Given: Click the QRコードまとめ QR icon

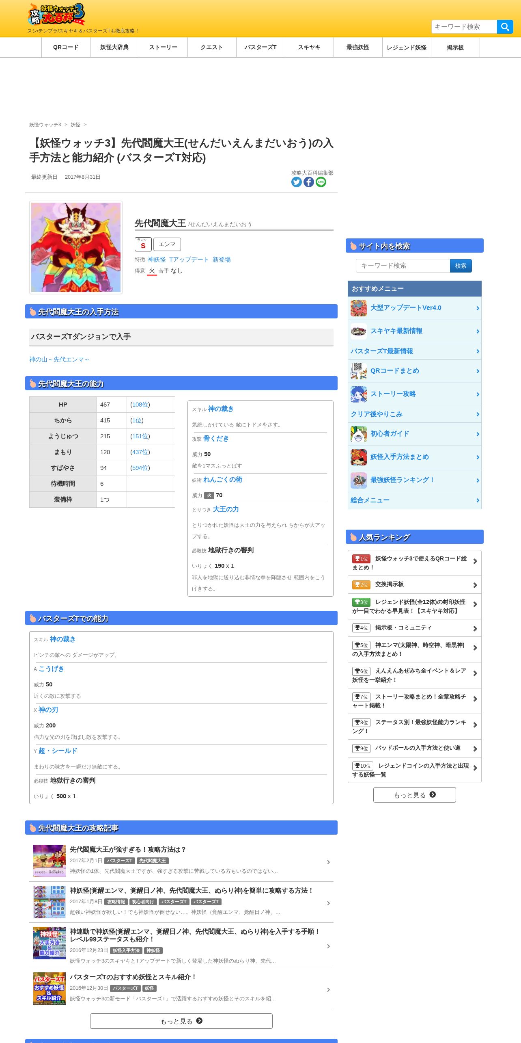Looking at the screenshot, I should click(x=359, y=371).
